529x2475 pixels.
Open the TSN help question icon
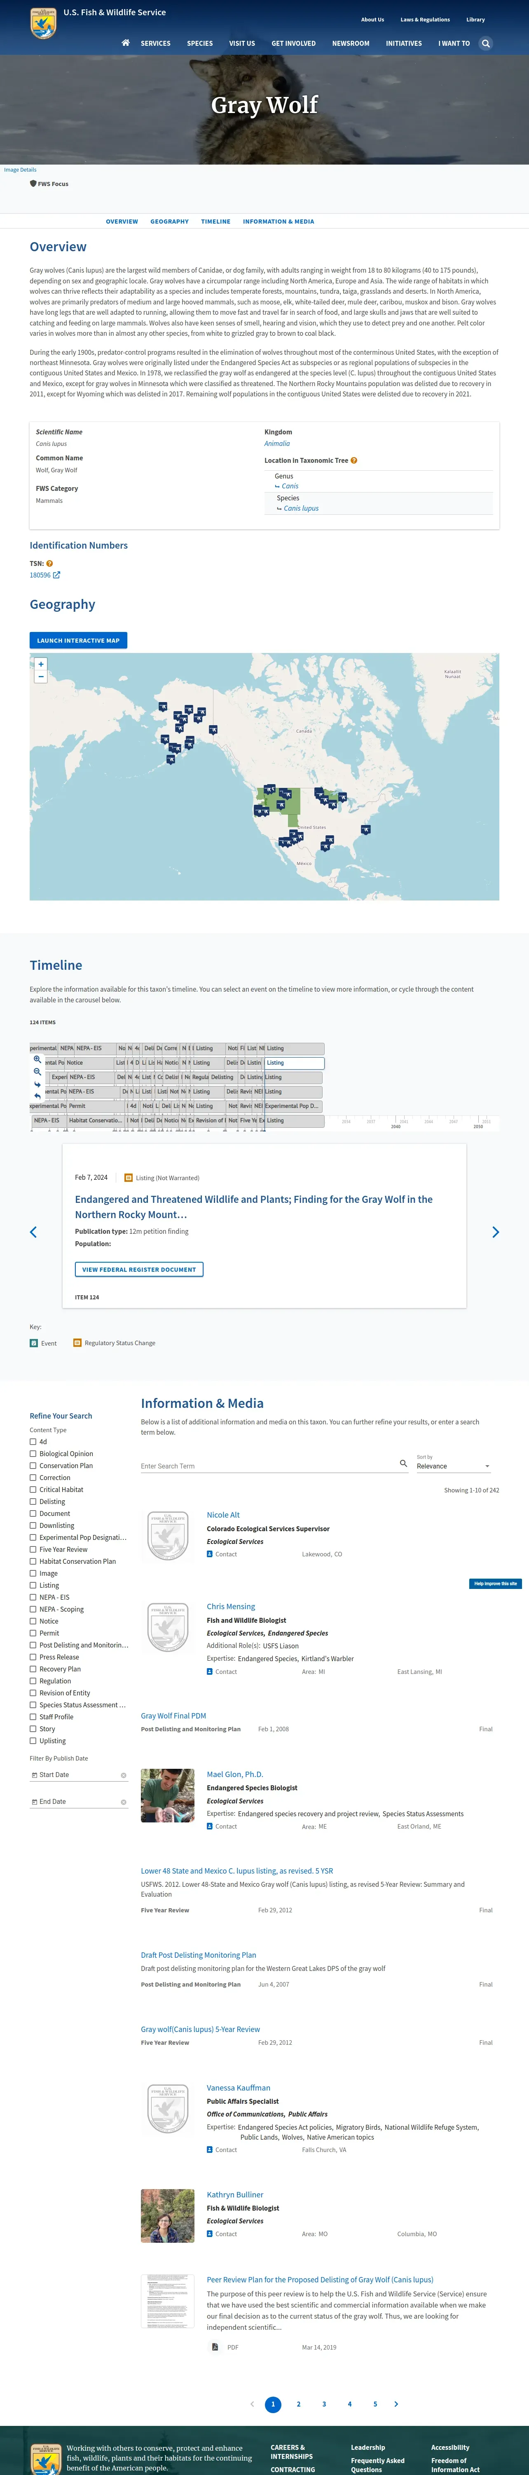49,564
